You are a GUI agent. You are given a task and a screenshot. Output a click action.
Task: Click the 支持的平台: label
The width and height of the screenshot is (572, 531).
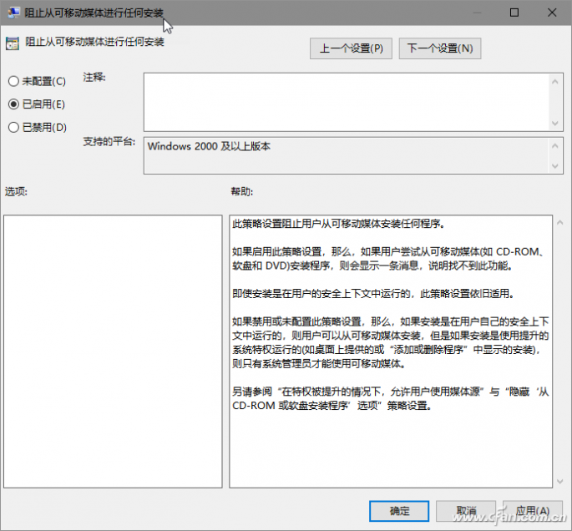[109, 141]
